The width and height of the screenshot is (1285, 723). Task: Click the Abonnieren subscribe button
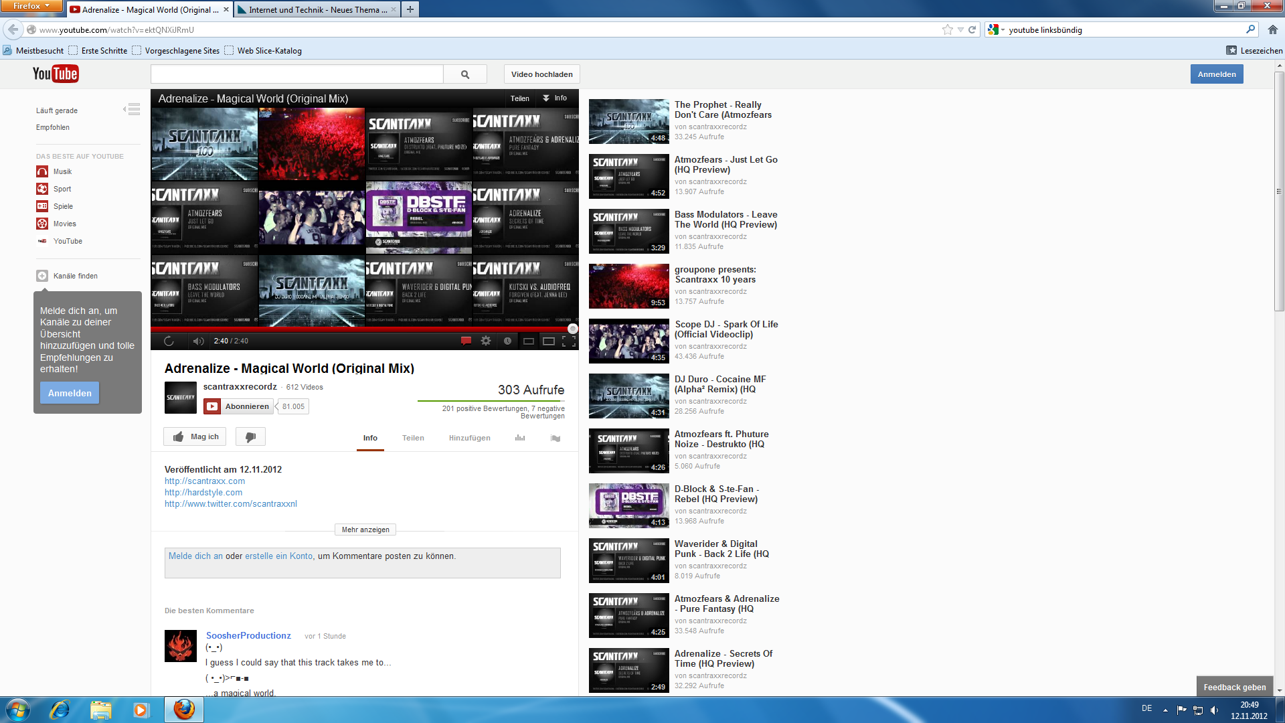(238, 406)
